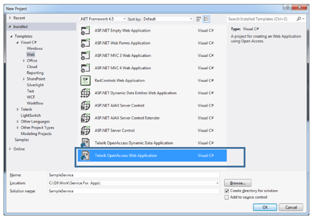Click the Browse button
This screenshot has height=219, width=312.
point(237,183)
